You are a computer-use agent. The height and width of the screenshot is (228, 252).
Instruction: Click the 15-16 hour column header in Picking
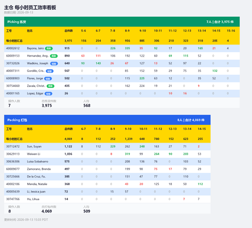tap(231, 31)
